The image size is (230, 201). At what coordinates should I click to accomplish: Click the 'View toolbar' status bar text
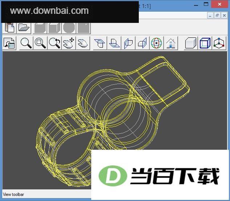coord(13,194)
